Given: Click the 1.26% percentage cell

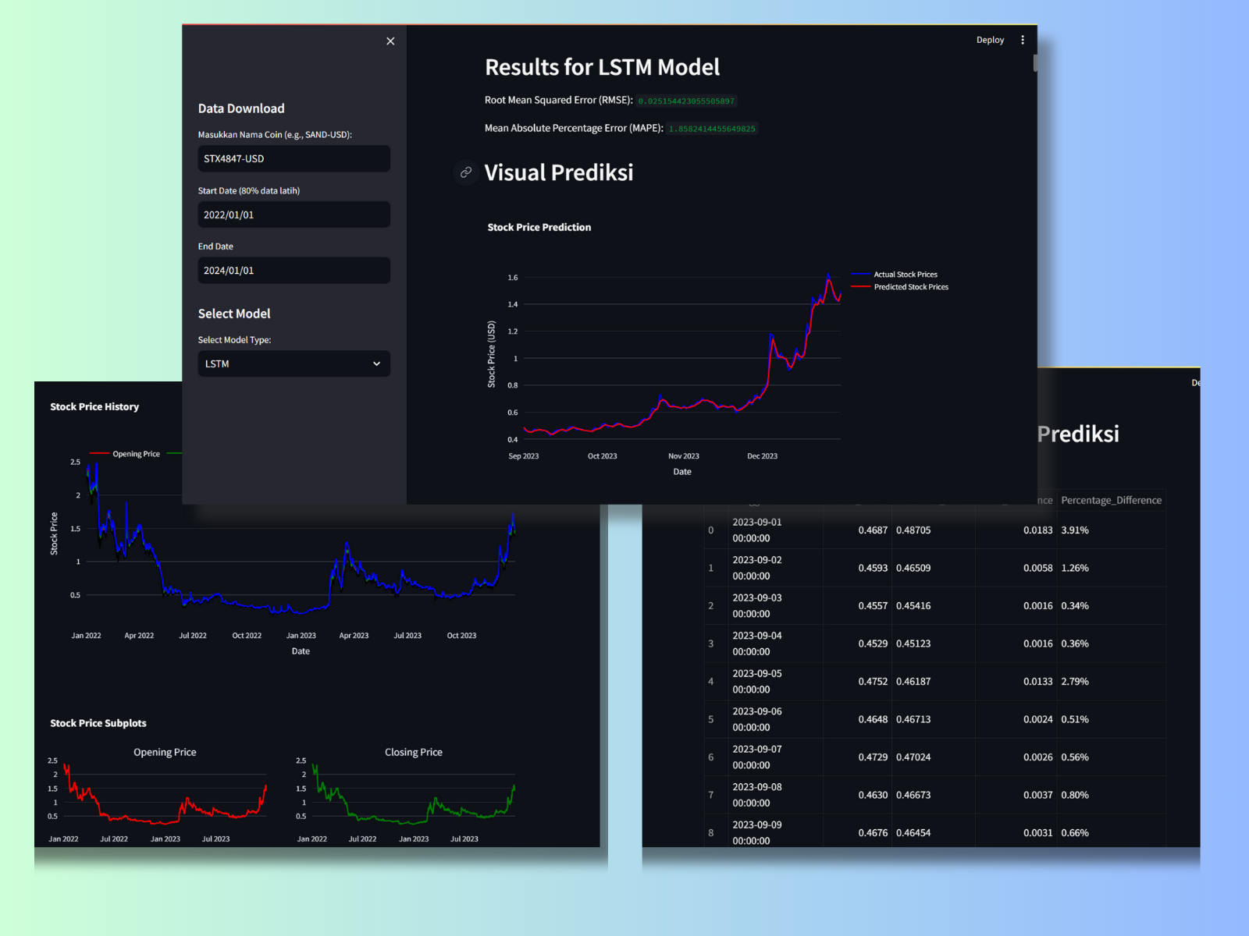Looking at the screenshot, I should (1075, 568).
